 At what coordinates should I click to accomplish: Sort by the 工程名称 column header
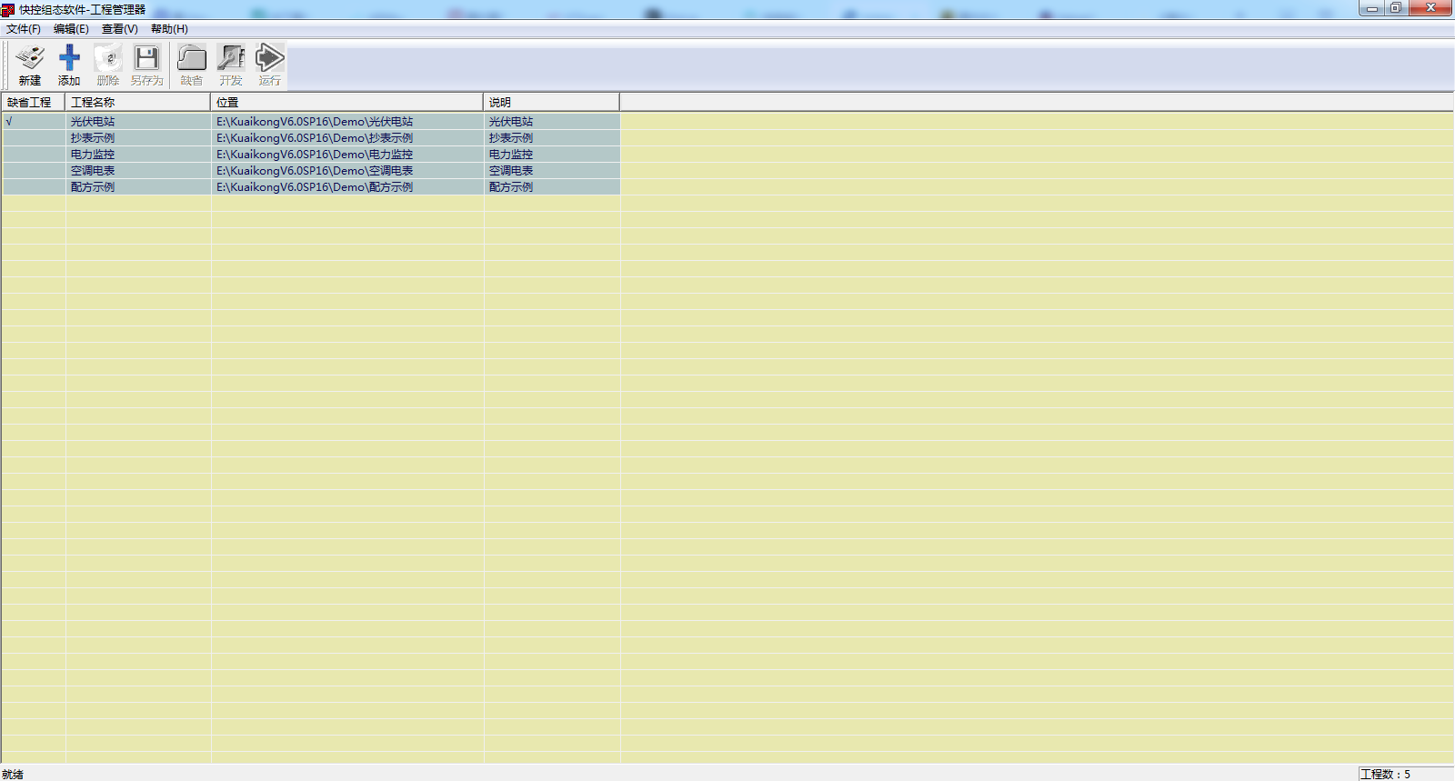point(138,102)
